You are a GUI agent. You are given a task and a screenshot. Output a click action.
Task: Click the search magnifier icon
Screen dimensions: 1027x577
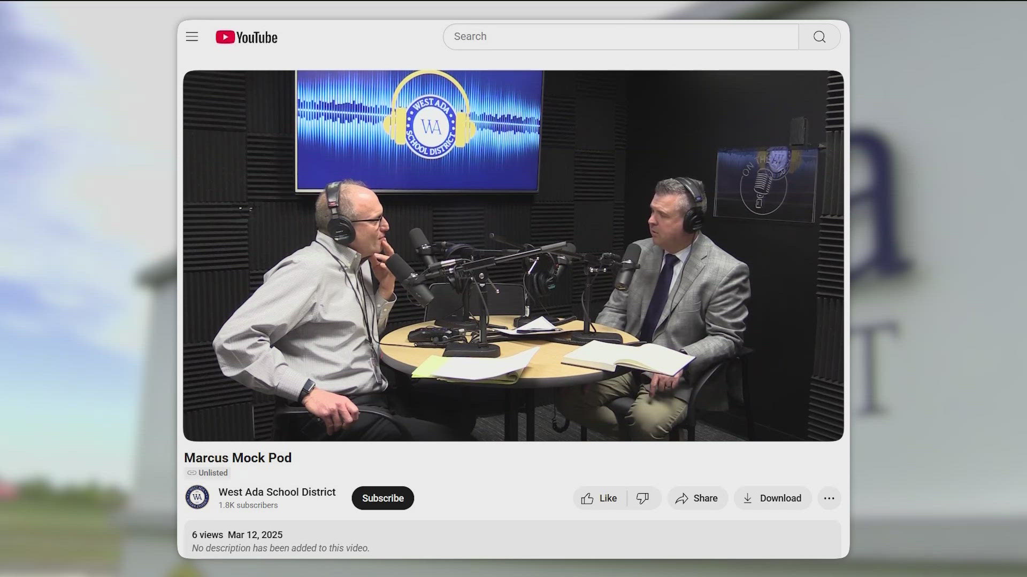[x=818, y=36]
